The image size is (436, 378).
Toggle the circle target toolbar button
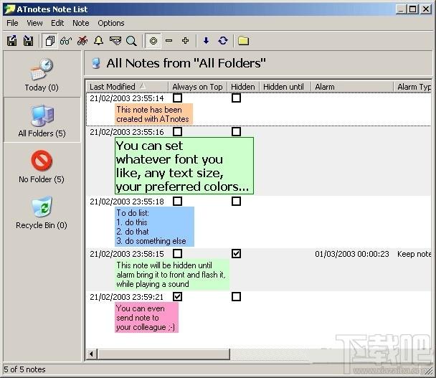[153, 41]
